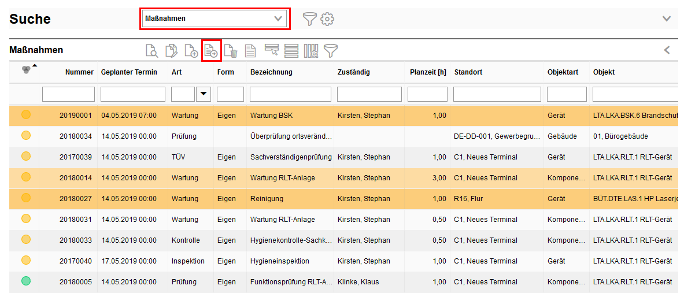Sort by Zuständig column header
This screenshot has width=684, height=293.
(x=353, y=72)
